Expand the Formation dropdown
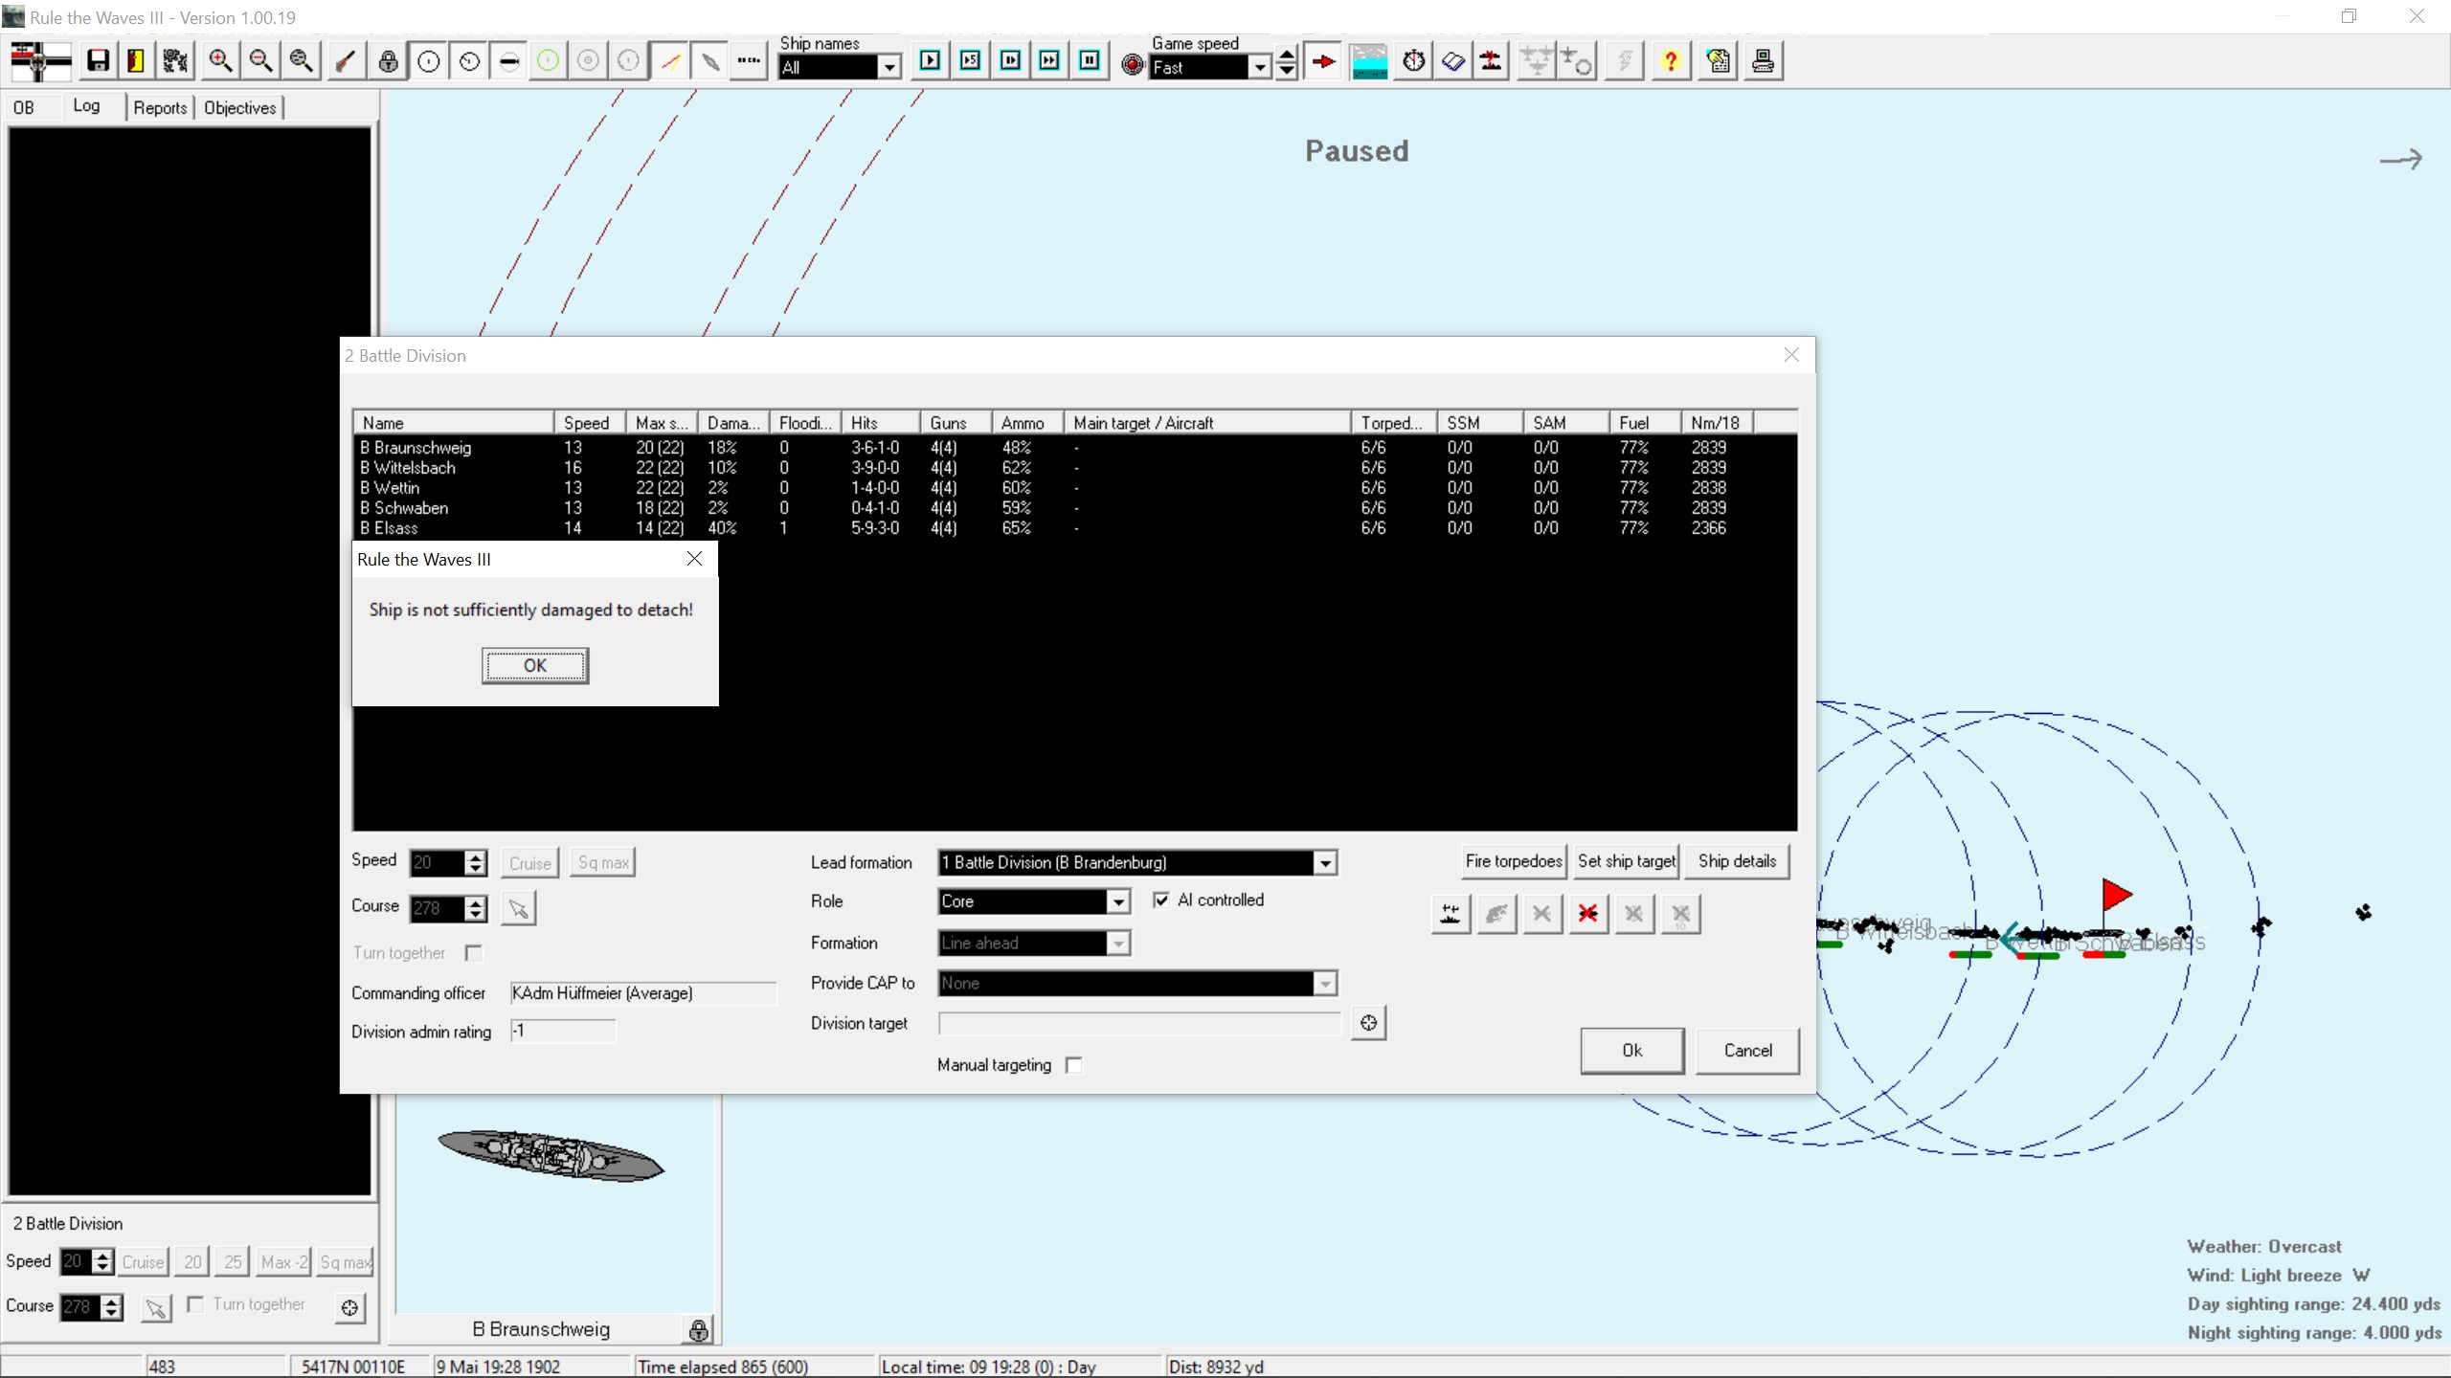The height and width of the screenshot is (1378, 2451). coord(1118,944)
